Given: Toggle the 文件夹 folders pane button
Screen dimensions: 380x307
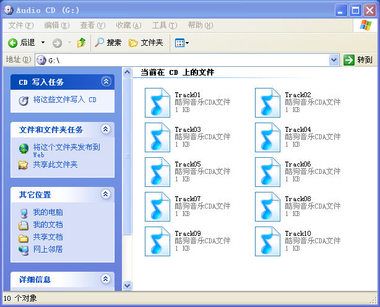Looking at the screenshot, I should [145, 43].
